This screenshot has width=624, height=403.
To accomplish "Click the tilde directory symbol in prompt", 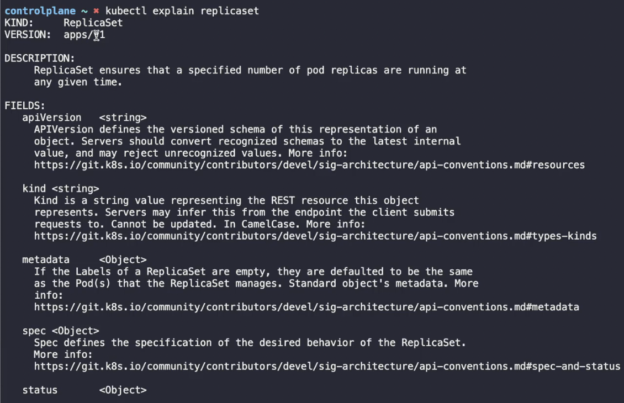I will pos(84,11).
